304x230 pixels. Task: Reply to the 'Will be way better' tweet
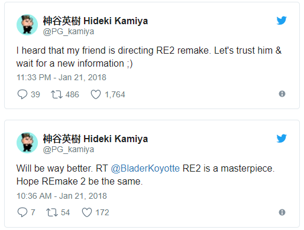pyautogui.click(x=22, y=212)
